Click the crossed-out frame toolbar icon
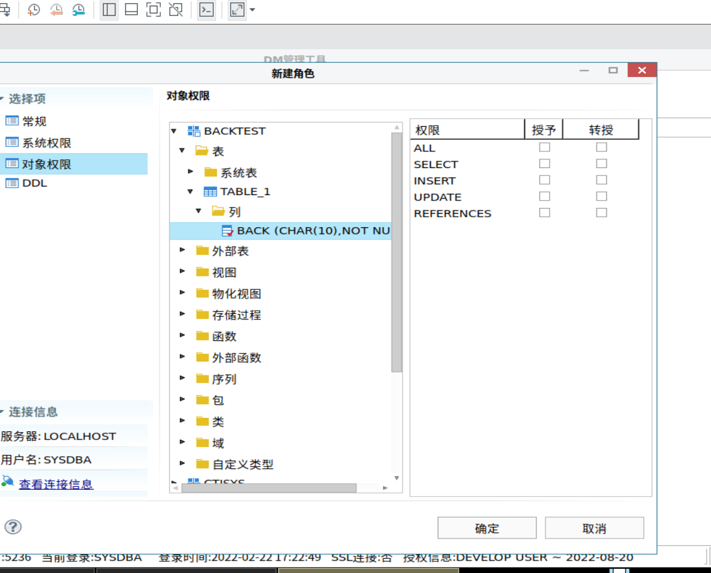 (176, 9)
